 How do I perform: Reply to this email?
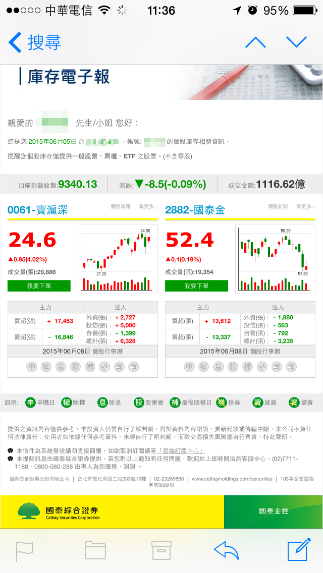226,550
